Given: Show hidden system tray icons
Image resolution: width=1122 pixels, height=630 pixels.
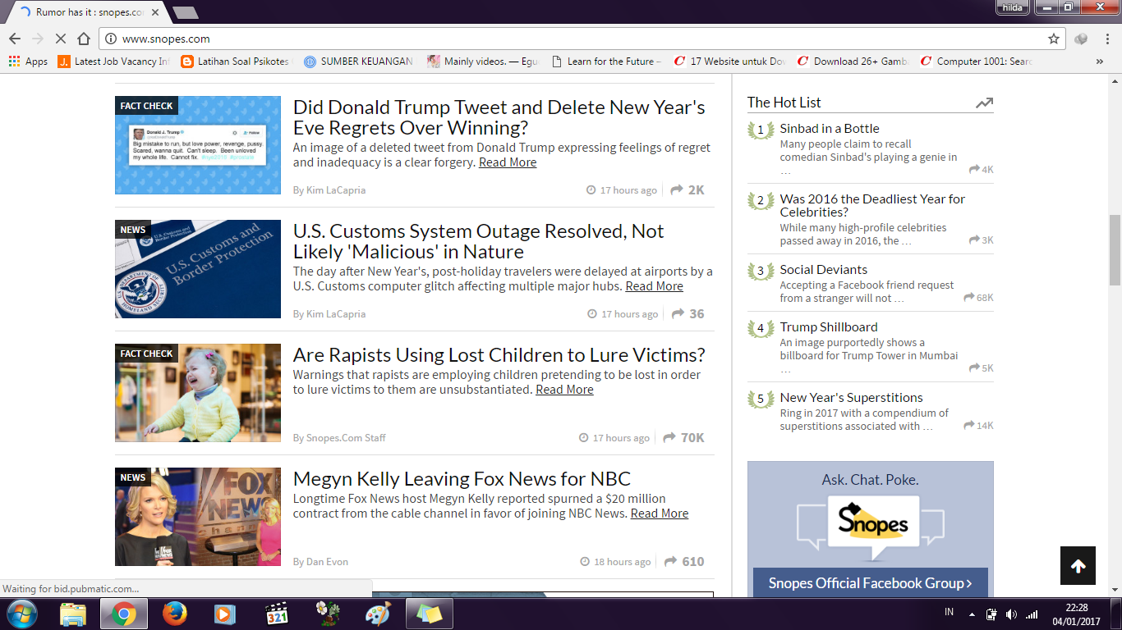Looking at the screenshot, I should click(x=972, y=614).
